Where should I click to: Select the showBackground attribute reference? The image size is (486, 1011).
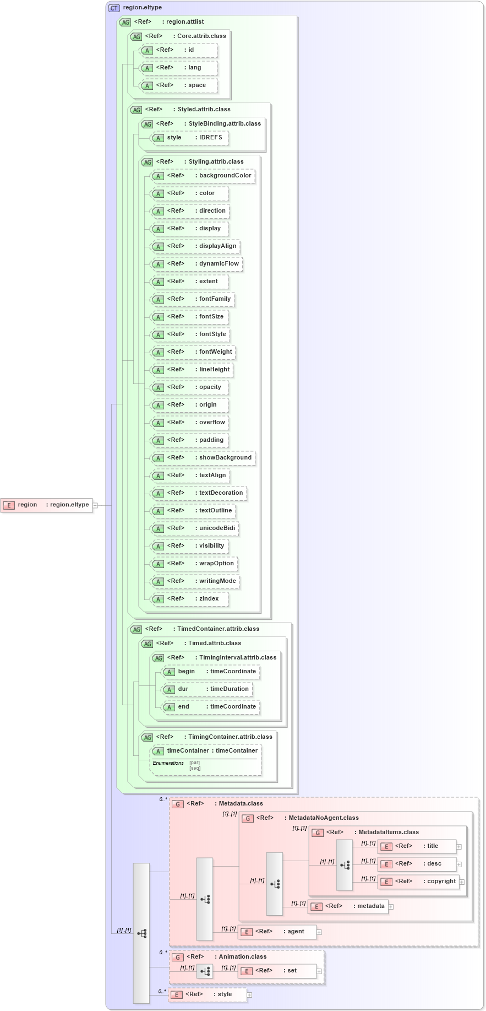(x=204, y=458)
